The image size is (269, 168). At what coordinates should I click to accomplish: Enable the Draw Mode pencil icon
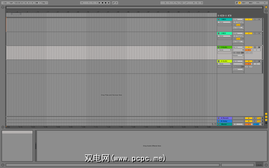(236, 3)
